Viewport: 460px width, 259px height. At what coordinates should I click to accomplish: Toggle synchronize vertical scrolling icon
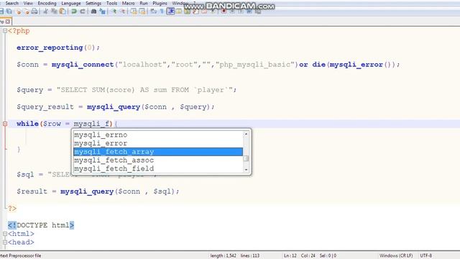(134, 12)
